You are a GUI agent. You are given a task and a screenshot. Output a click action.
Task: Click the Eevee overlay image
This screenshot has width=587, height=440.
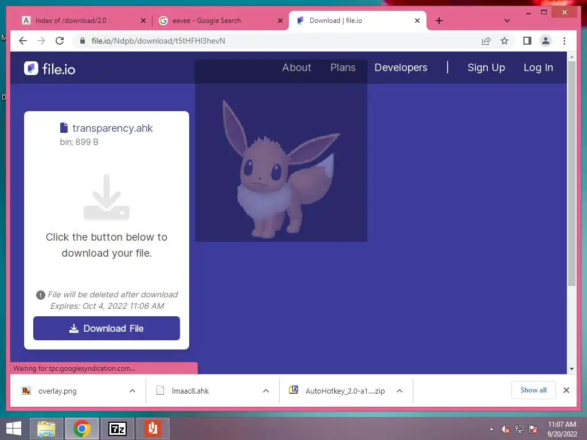281,151
